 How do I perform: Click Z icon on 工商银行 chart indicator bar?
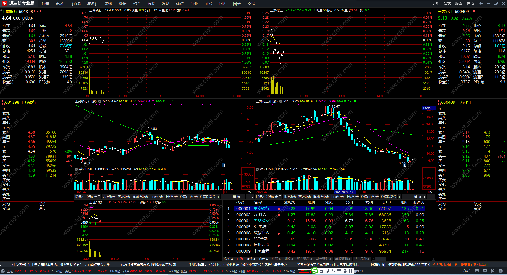click(x=252, y=197)
